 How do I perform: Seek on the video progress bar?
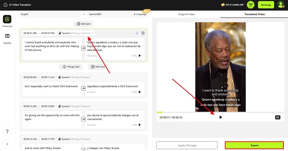click(220, 112)
